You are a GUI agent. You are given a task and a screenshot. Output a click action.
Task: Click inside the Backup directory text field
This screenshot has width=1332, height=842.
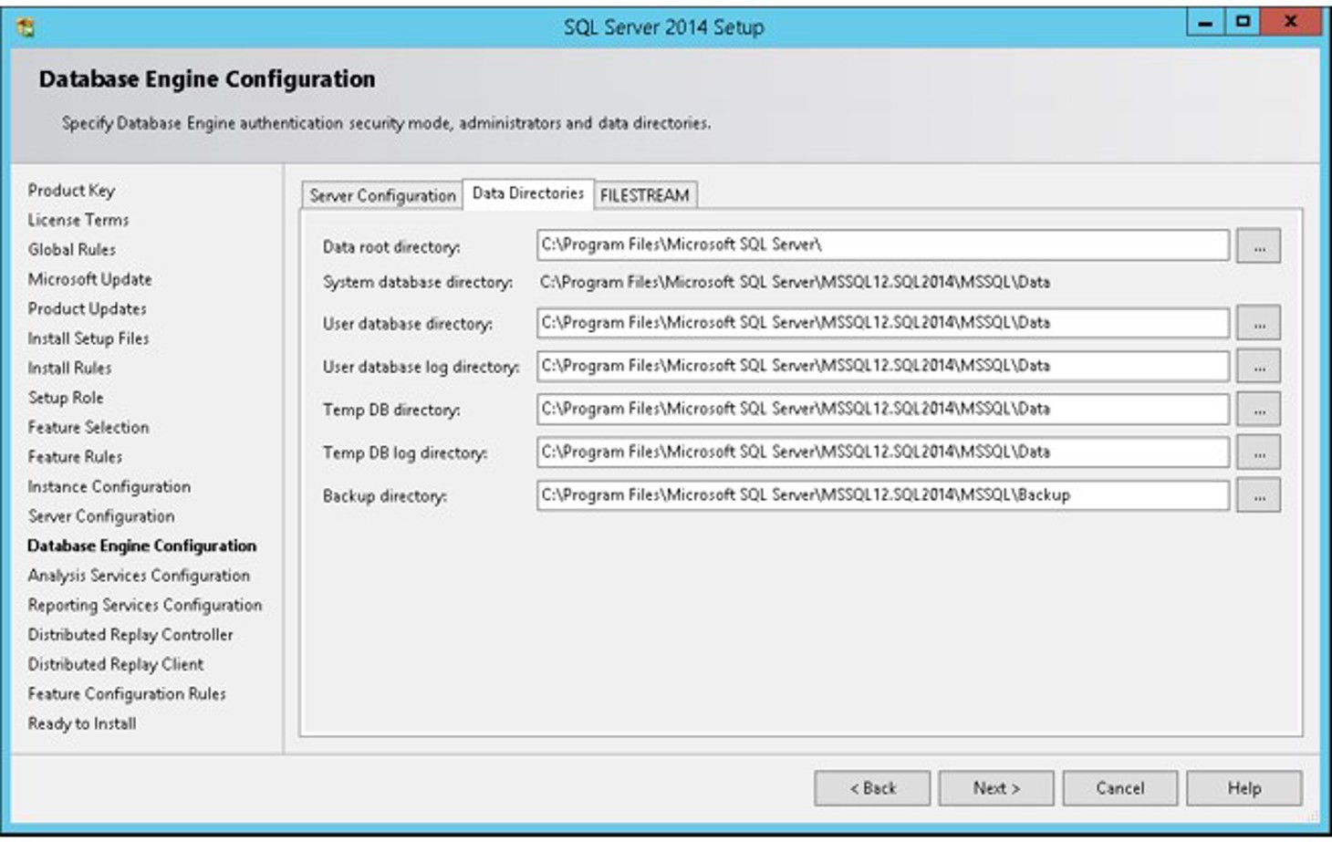click(882, 494)
